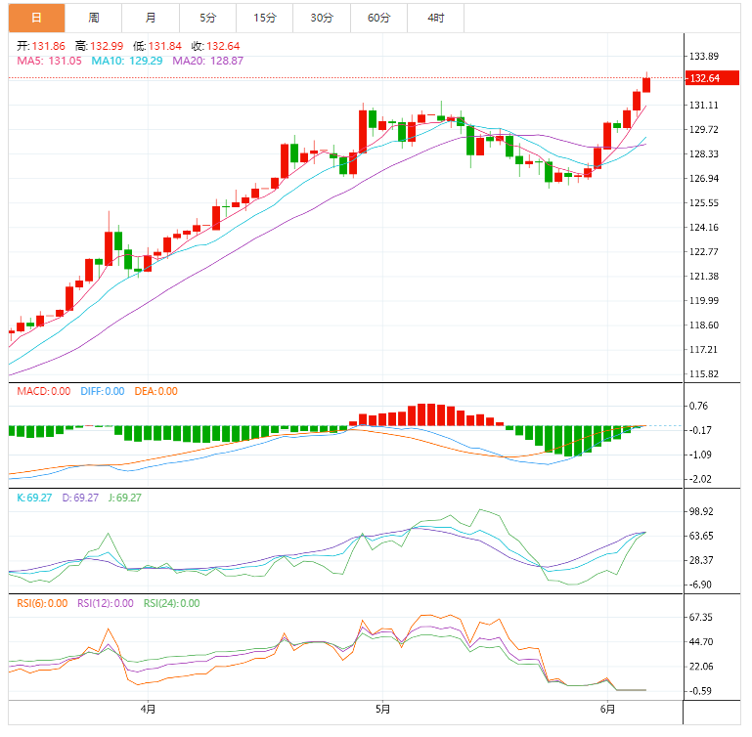Switch to the 5分 interval tab
The image size is (752, 737).
pyautogui.click(x=207, y=18)
